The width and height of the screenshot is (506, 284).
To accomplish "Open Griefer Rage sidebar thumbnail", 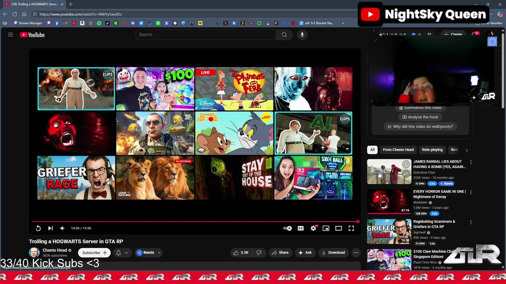I will coord(389,232).
